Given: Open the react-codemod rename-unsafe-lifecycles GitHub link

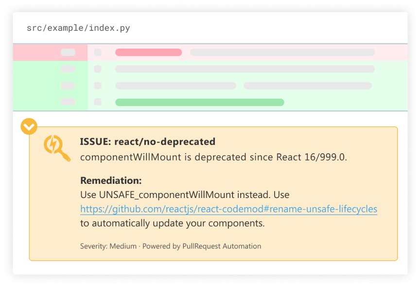Looking at the screenshot, I should pyautogui.click(x=229, y=209).
